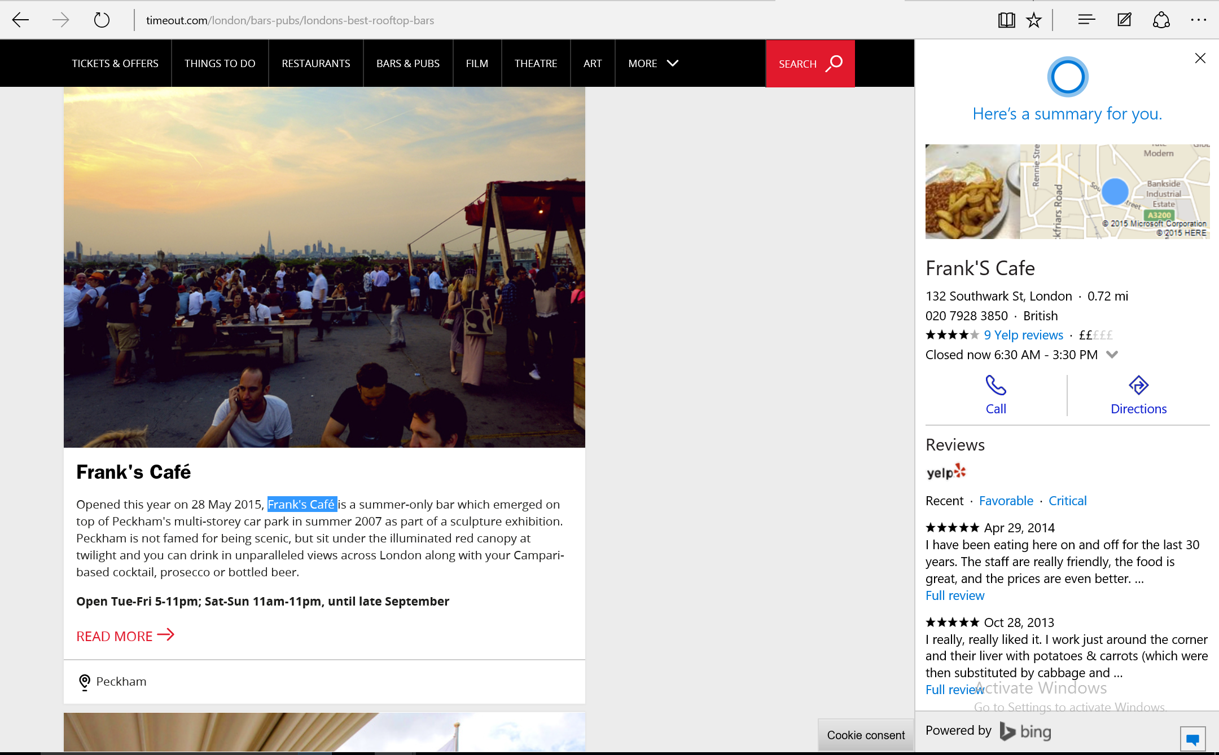
Task: Open the THEATRE section
Action: (x=536, y=64)
